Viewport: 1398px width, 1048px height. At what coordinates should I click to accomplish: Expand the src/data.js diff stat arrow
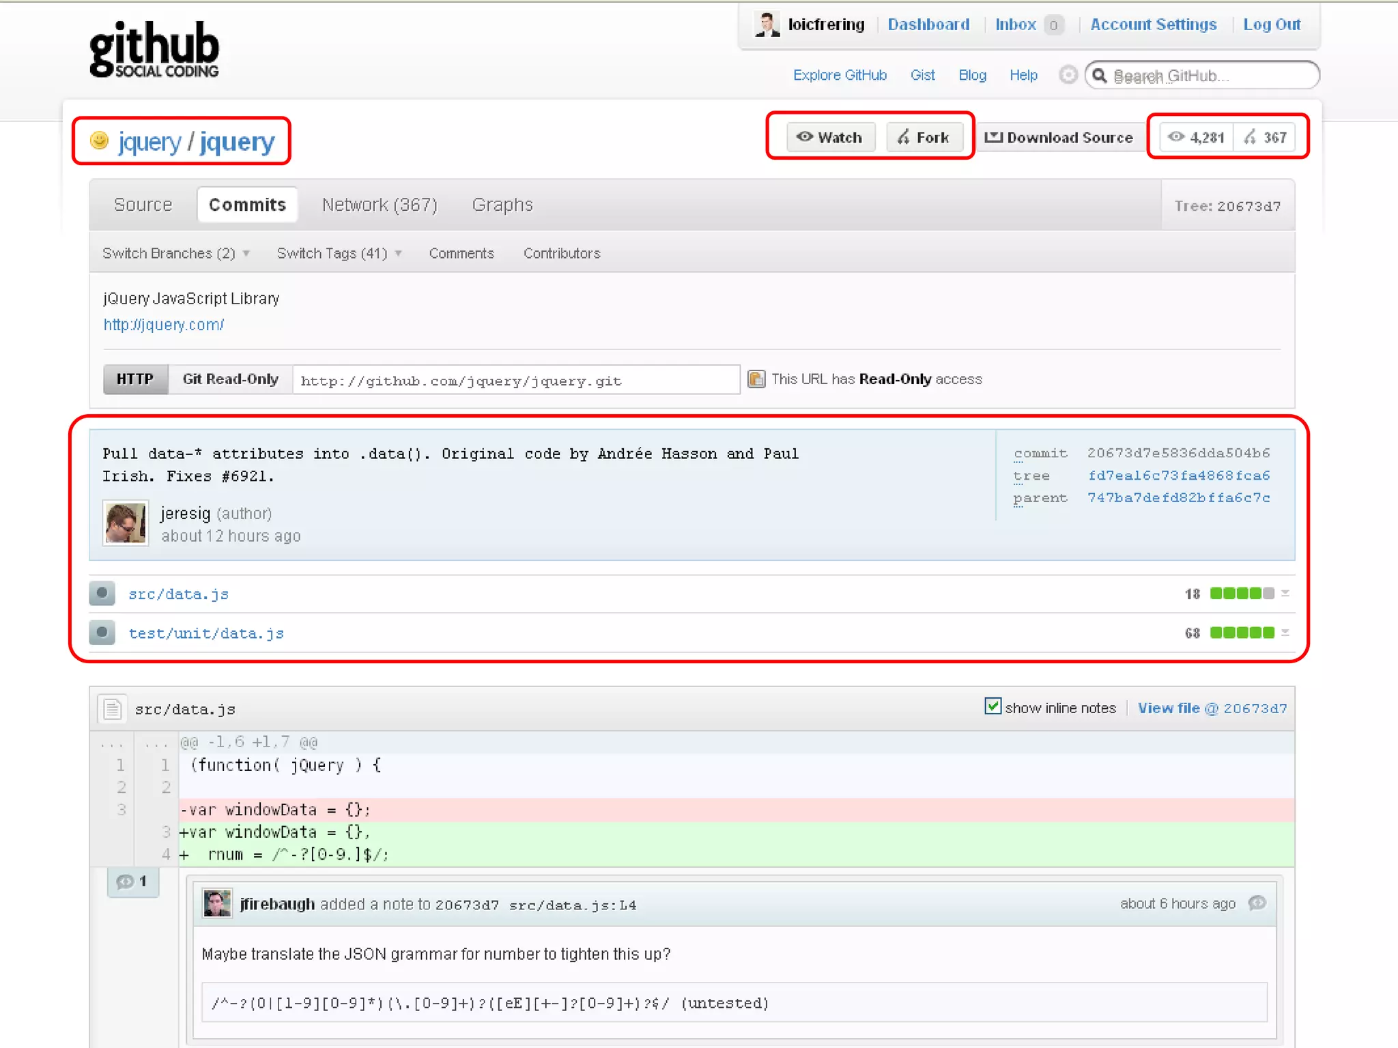click(x=1285, y=594)
